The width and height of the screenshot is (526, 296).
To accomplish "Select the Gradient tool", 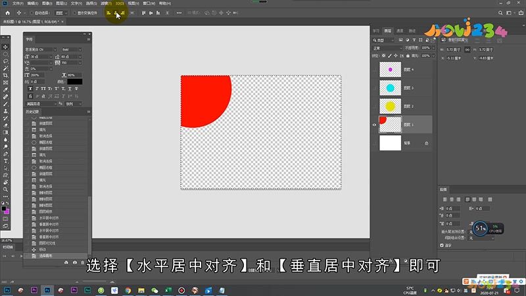I will tap(5, 133).
